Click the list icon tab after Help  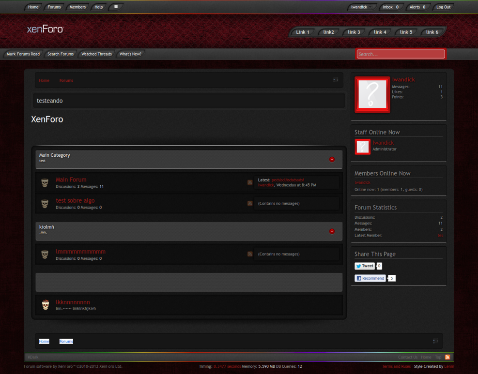(116, 7)
